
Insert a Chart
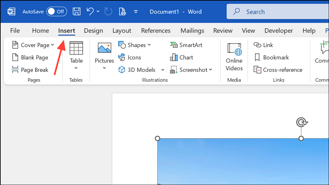click(182, 58)
